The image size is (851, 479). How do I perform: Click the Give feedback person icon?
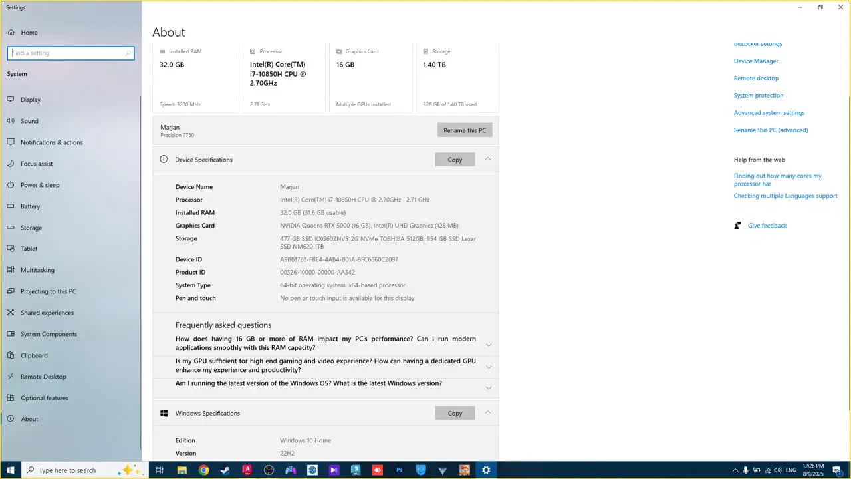738,226
